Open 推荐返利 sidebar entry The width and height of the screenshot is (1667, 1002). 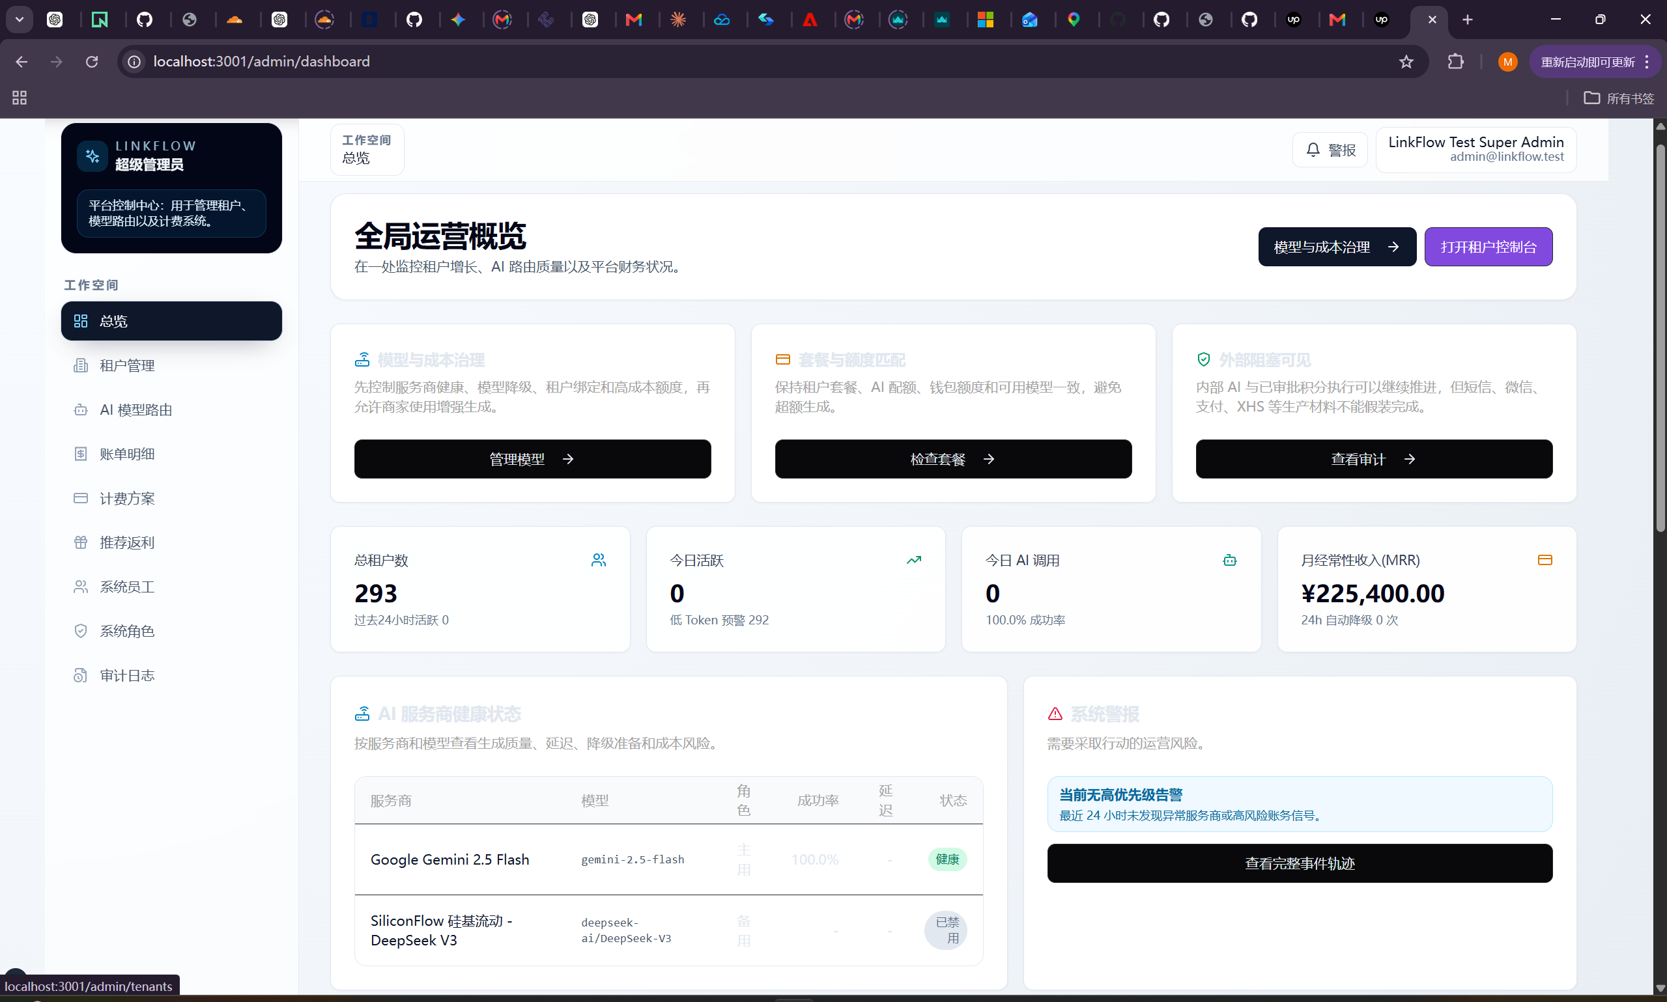pos(171,542)
